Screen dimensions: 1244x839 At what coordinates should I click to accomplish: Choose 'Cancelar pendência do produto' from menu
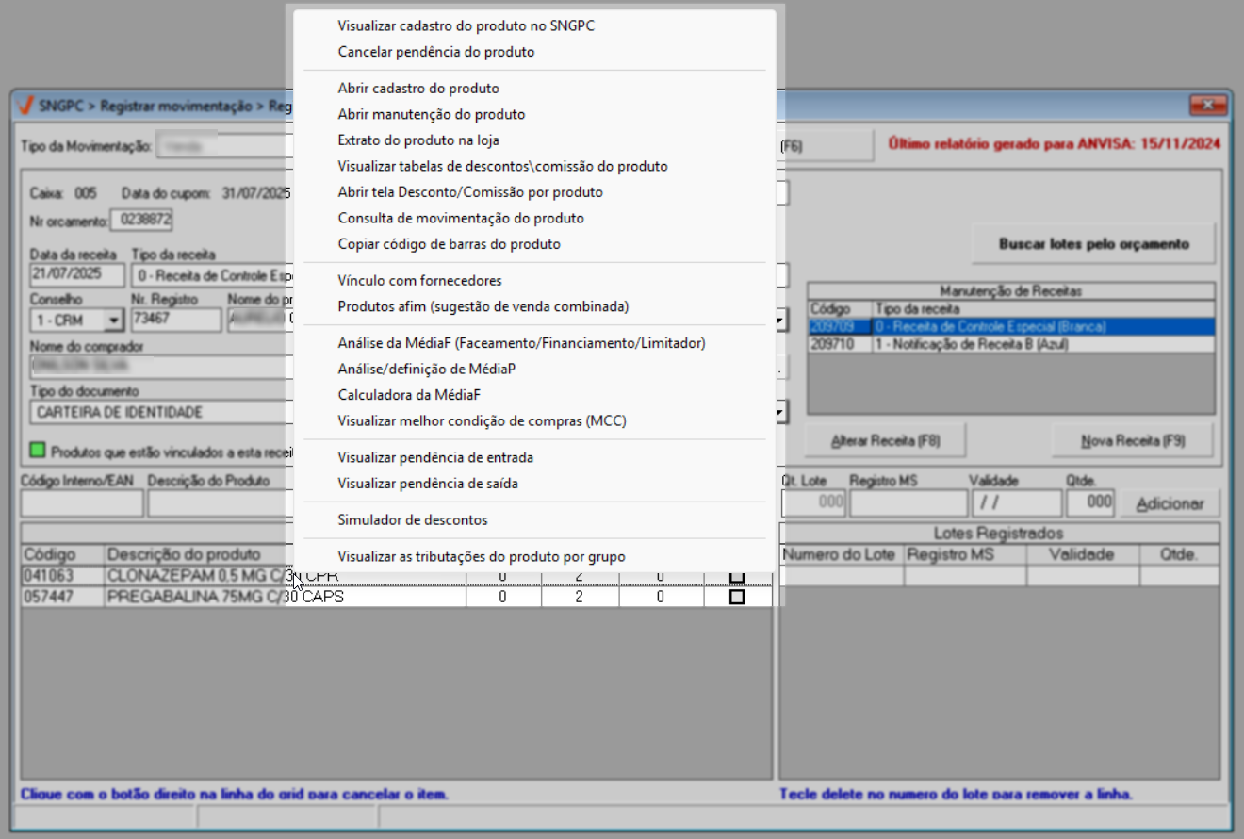tap(435, 52)
